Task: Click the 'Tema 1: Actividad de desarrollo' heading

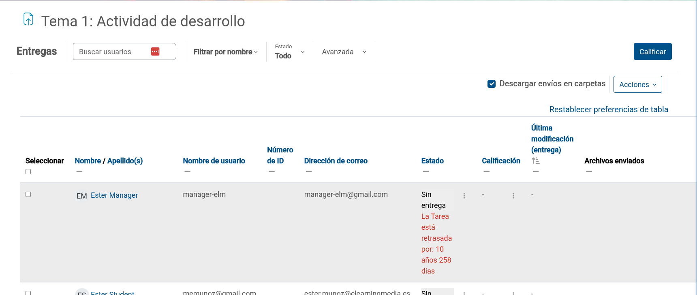Action: coord(143,21)
